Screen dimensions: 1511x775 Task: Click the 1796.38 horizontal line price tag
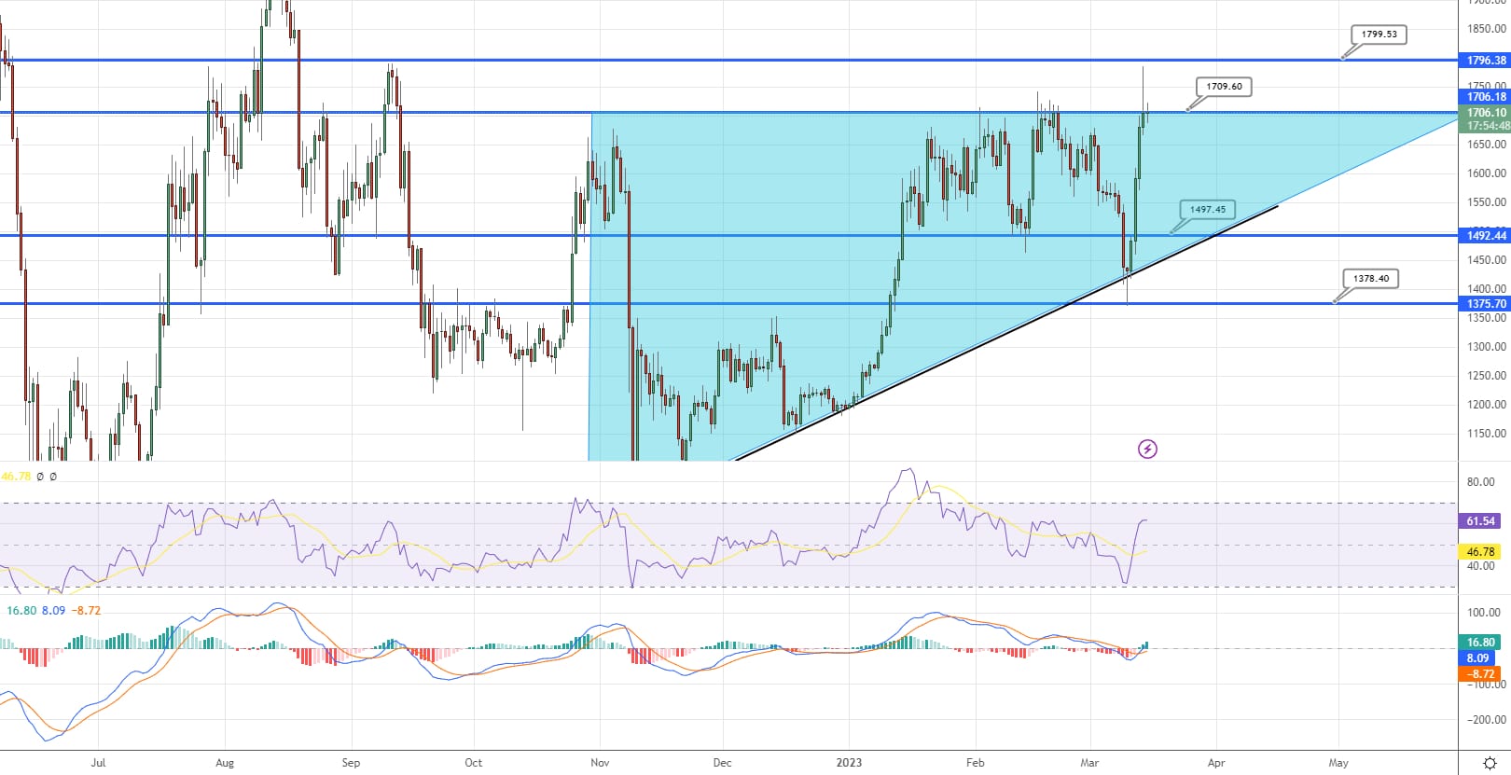click(x=1485, y=61)
